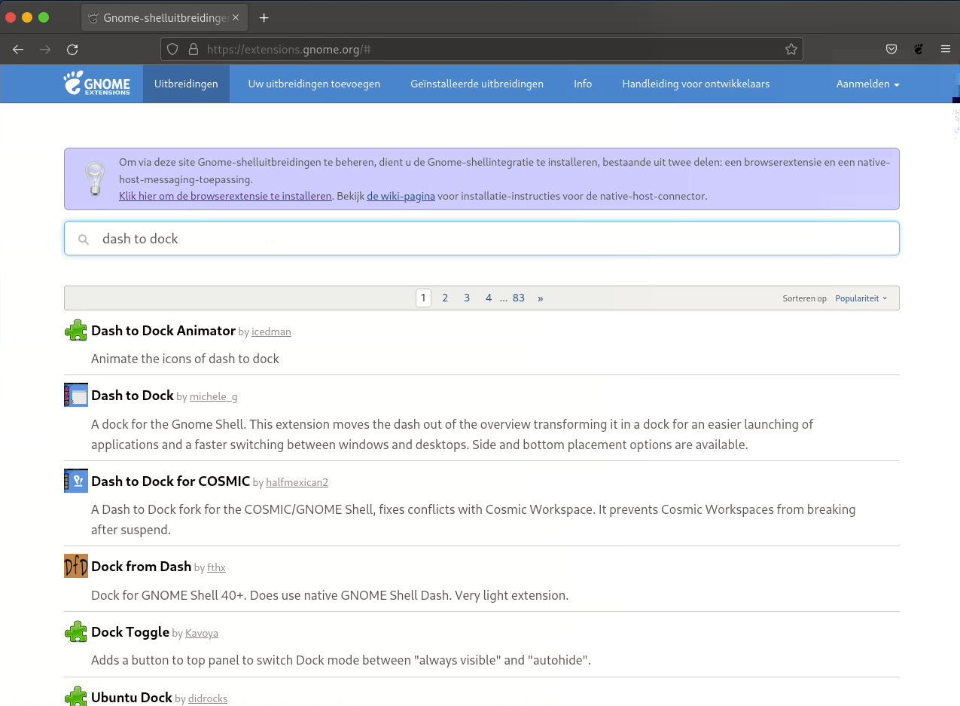Go to results page 4
960x706 pixels.
click(489, 298)
